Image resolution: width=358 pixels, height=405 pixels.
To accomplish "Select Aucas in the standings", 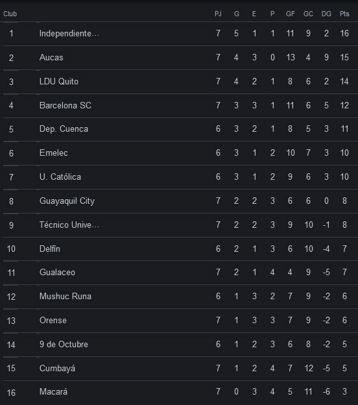I will tap(51, 57).
